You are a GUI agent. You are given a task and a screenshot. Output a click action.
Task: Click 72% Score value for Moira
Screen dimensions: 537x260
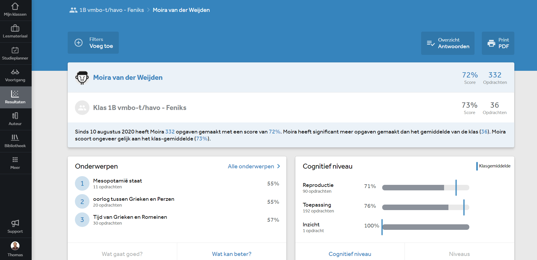pos(470,75)
